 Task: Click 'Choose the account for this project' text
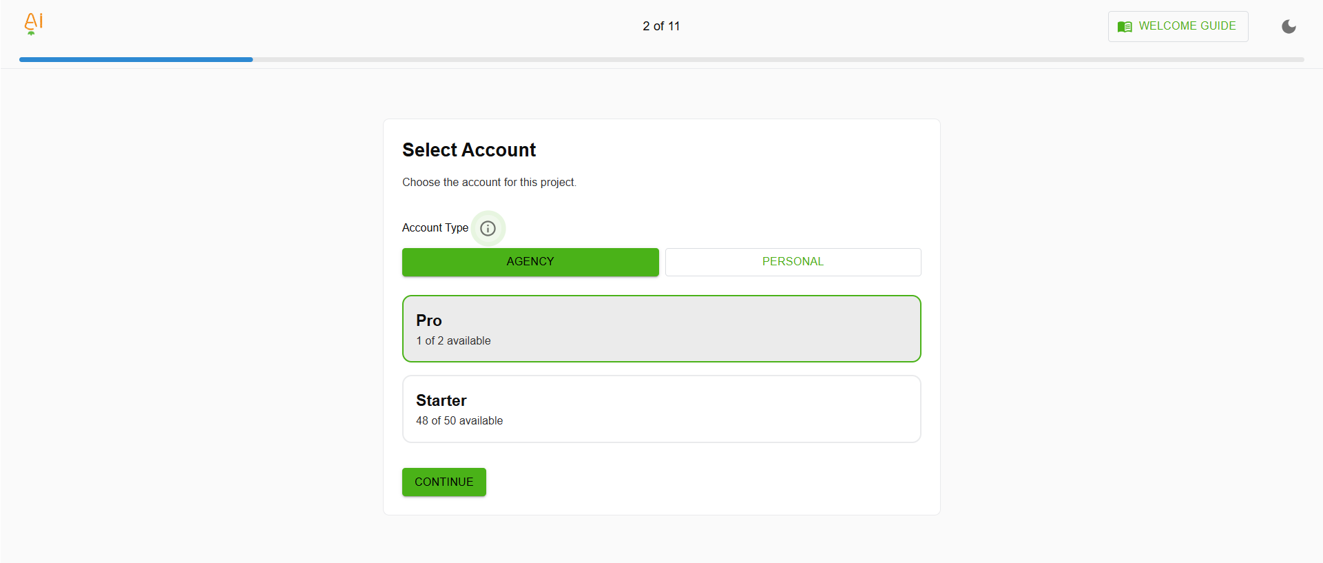[x=489, y=182]
